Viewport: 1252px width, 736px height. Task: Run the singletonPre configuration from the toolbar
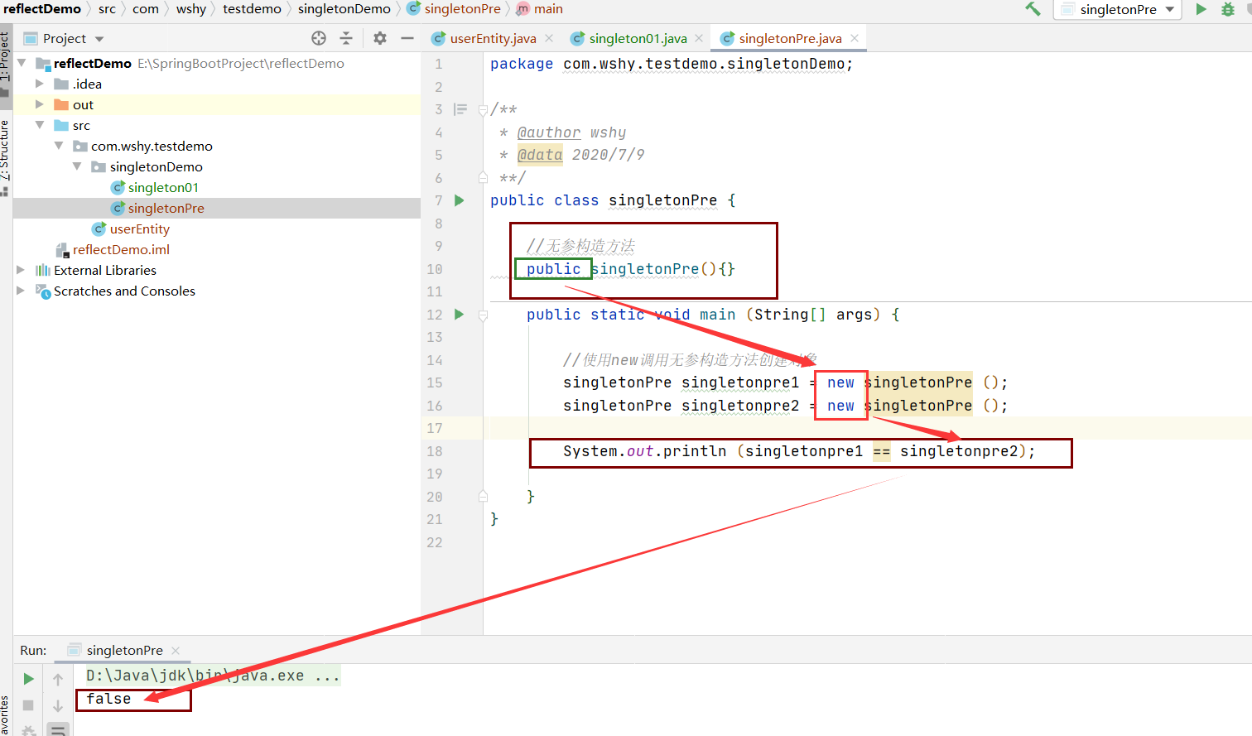pos(1201,9)
